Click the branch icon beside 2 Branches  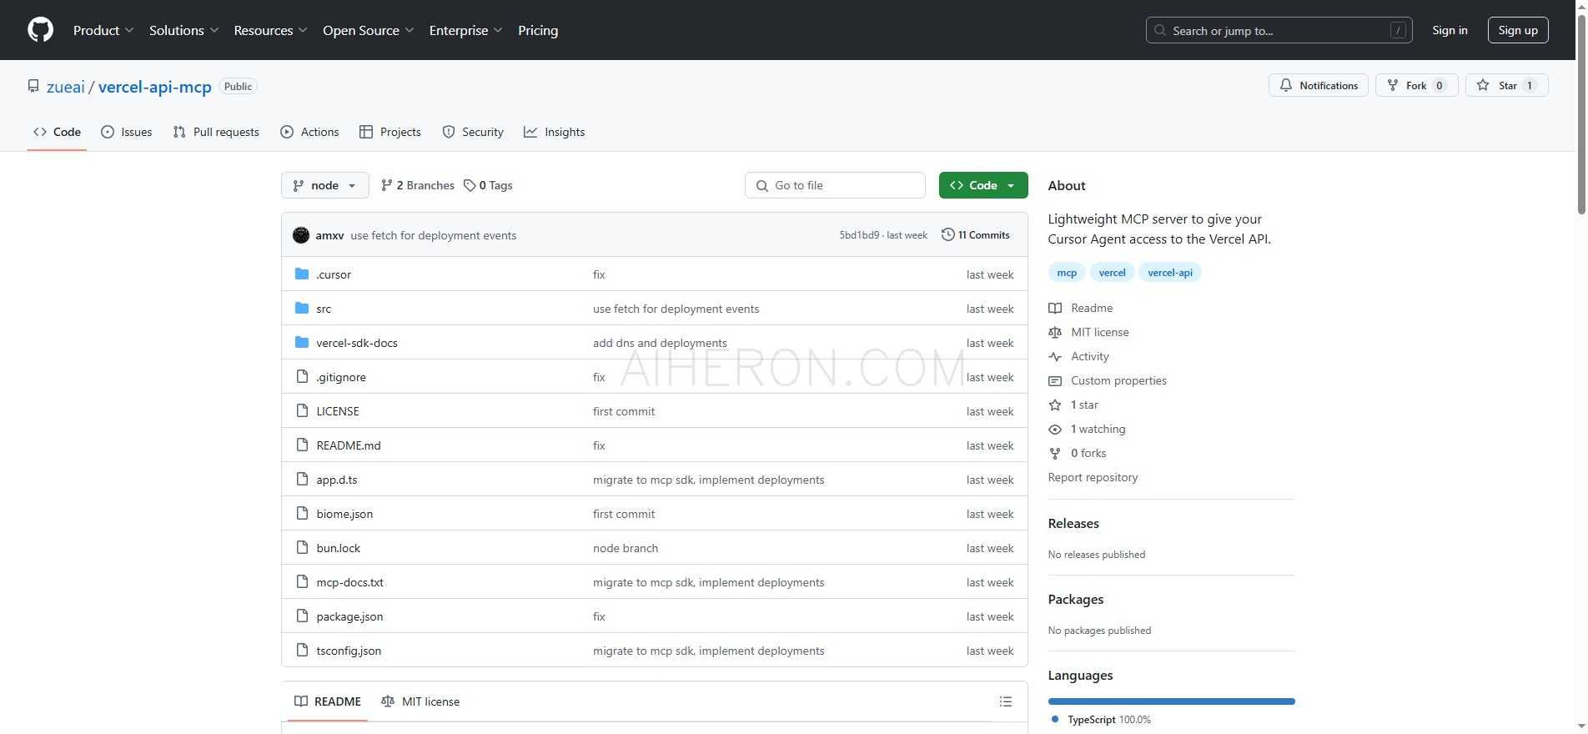[386, 185]
